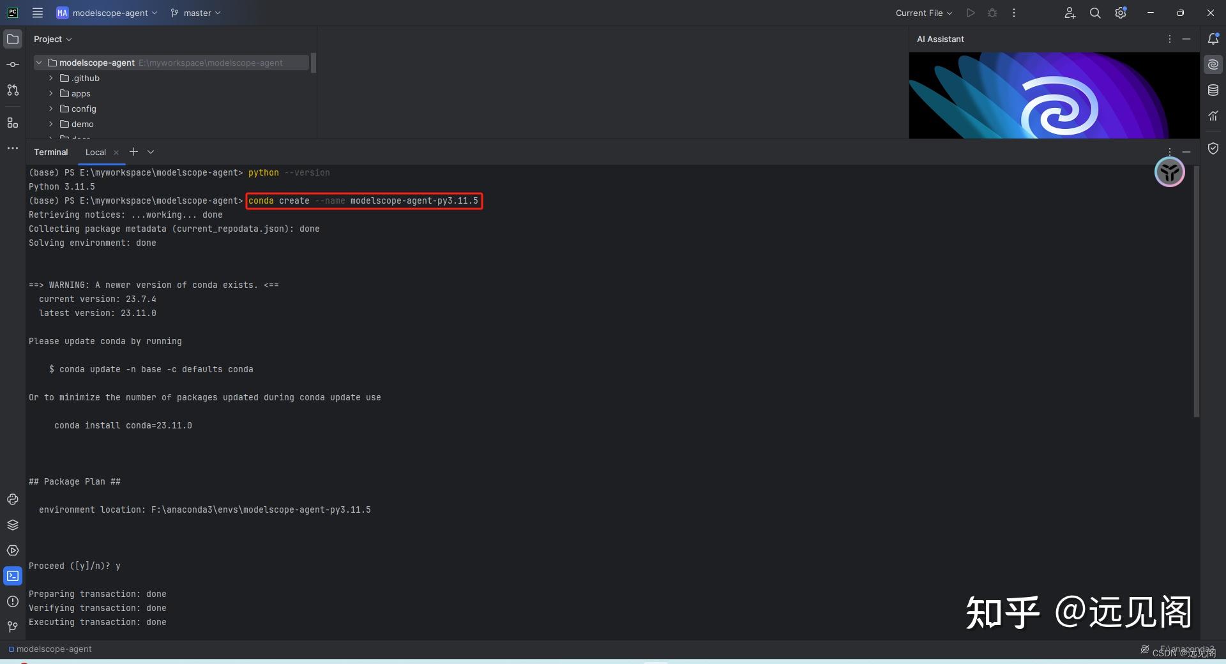Expand the .github folder
Viewport: 1226px width, 664px height.
[50, 78]
